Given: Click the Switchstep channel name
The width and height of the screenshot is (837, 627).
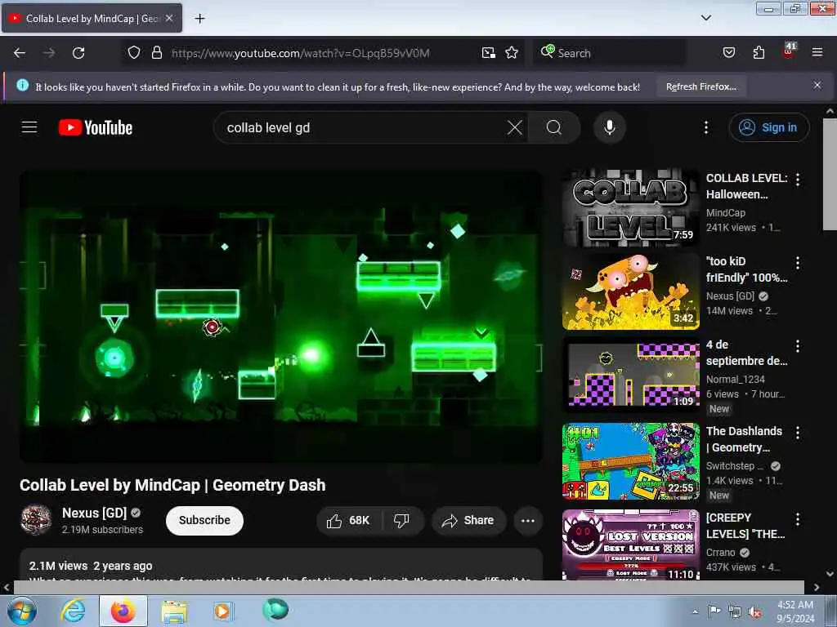Looking at the screenshot, I should pos(734,466).
